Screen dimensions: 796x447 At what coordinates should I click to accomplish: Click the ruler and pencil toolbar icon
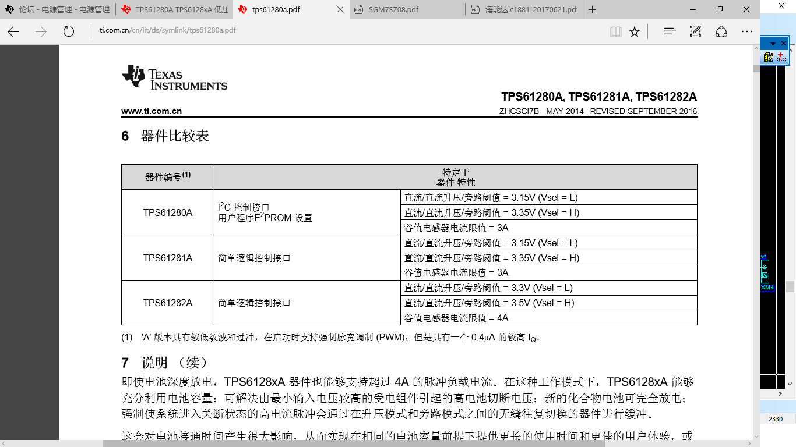click(768, 57)
